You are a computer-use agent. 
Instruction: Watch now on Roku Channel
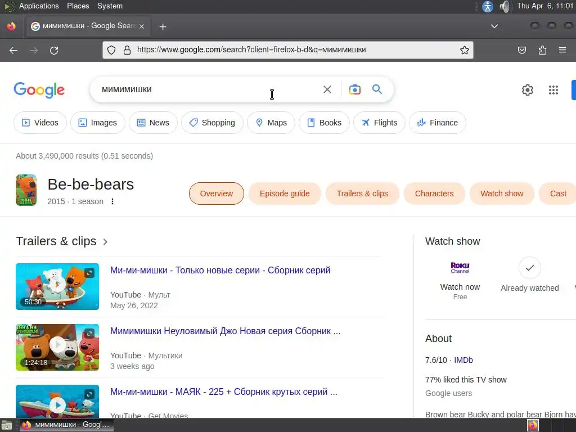click(x=460, y=281)
